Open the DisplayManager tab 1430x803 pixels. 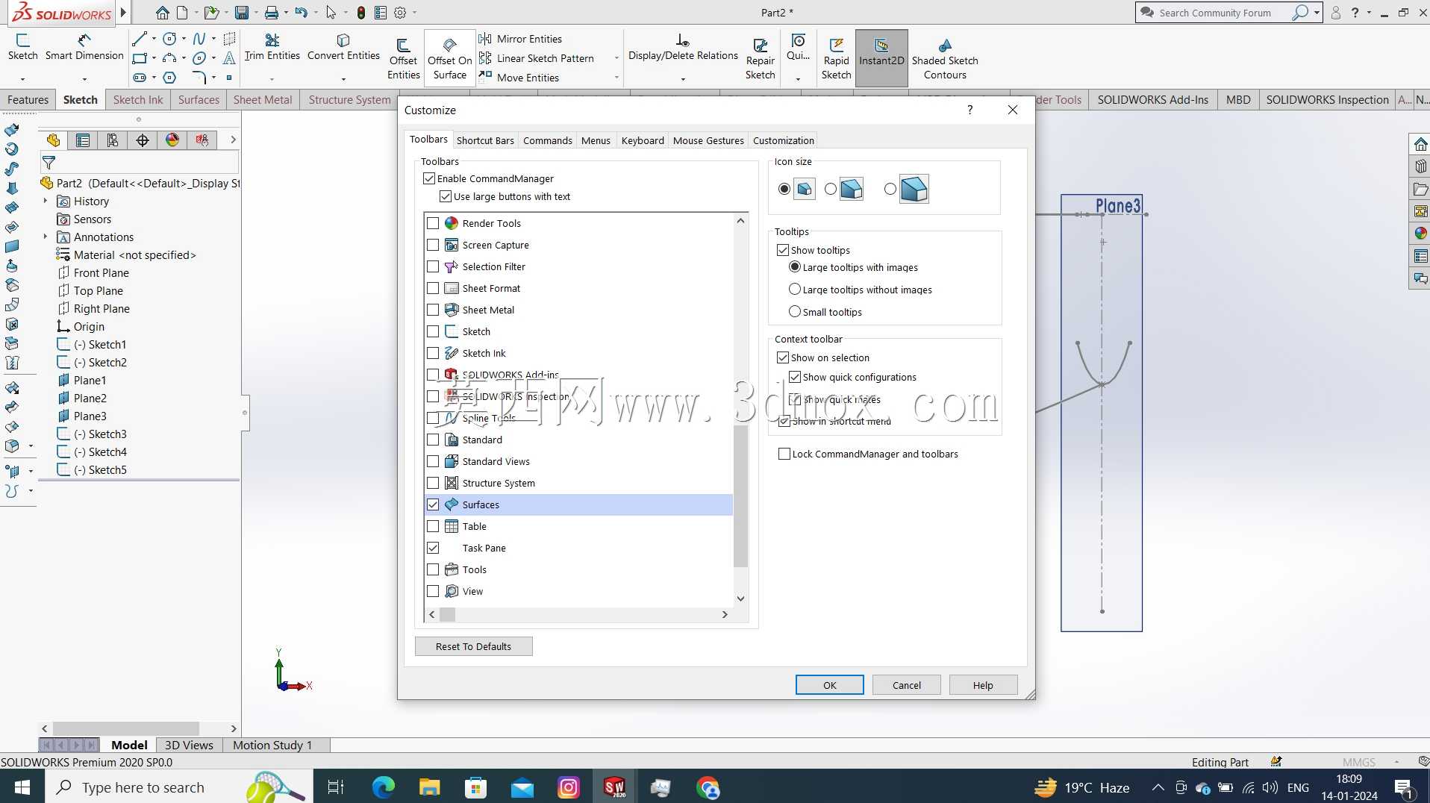point(172,140)
